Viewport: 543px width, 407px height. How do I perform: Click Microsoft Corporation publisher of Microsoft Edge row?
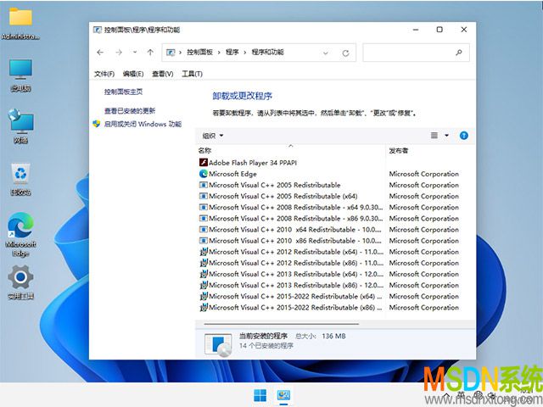(424, 174)
